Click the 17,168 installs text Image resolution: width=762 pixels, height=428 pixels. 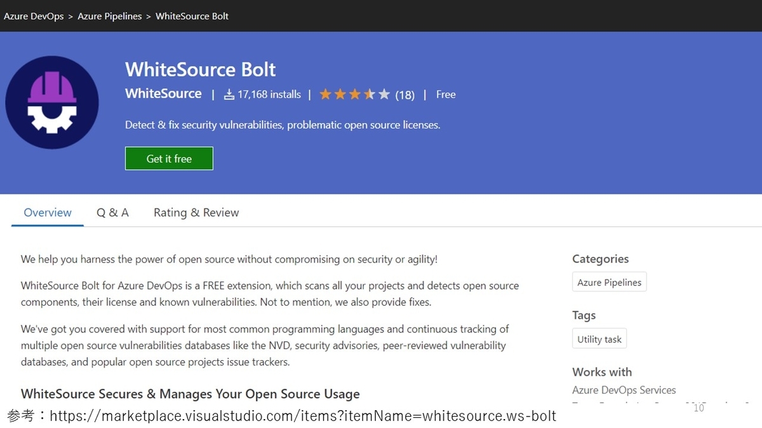pos(269,94)
